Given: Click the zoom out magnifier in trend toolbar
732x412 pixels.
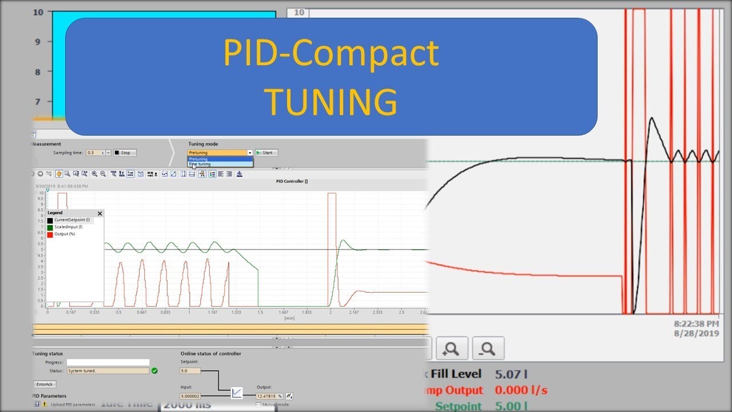Looking at the screenshot, I should pos(103,174).
